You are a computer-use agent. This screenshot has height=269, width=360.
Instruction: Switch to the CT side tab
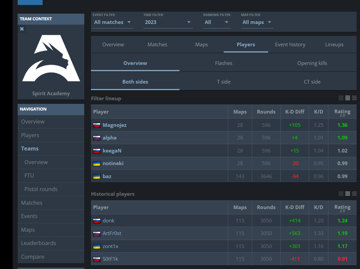[312, 82]
